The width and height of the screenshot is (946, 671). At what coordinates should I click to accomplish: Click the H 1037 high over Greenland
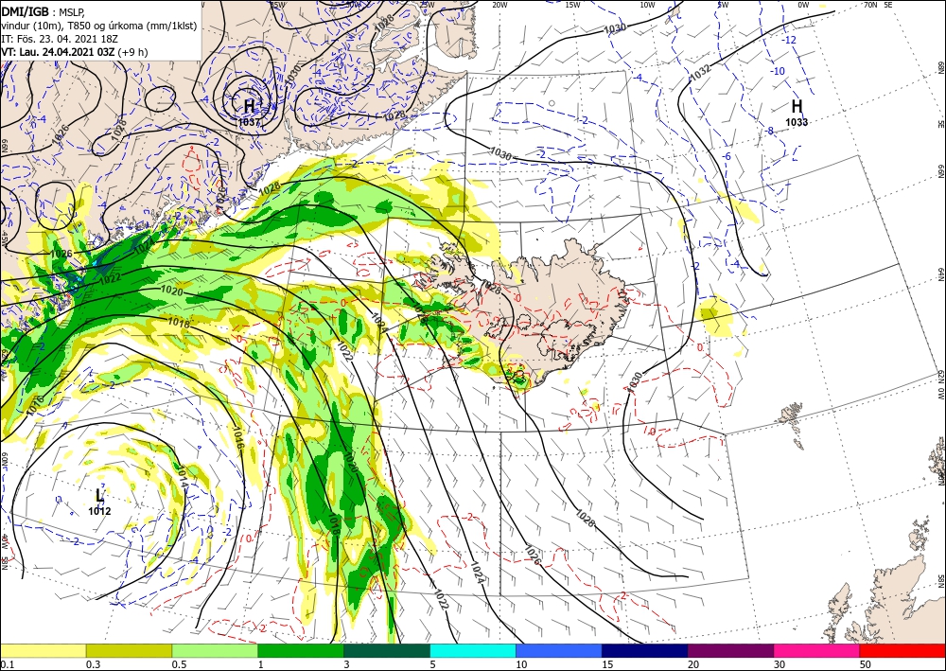click(249, 112)
